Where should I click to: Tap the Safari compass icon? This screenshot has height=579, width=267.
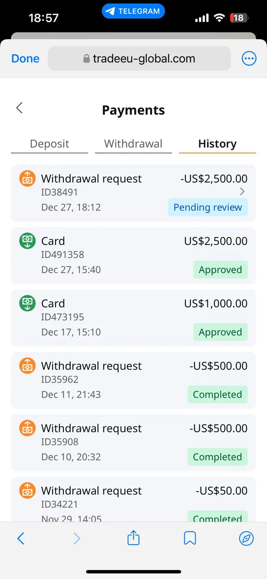246,538
